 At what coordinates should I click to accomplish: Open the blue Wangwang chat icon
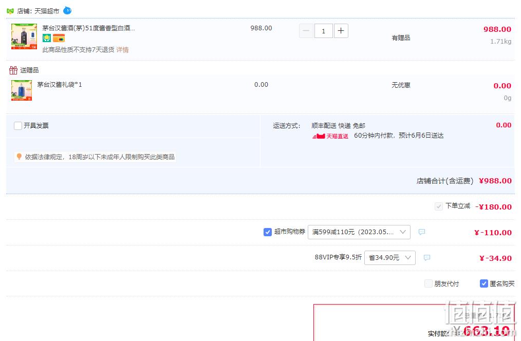[x=67, y=10]
